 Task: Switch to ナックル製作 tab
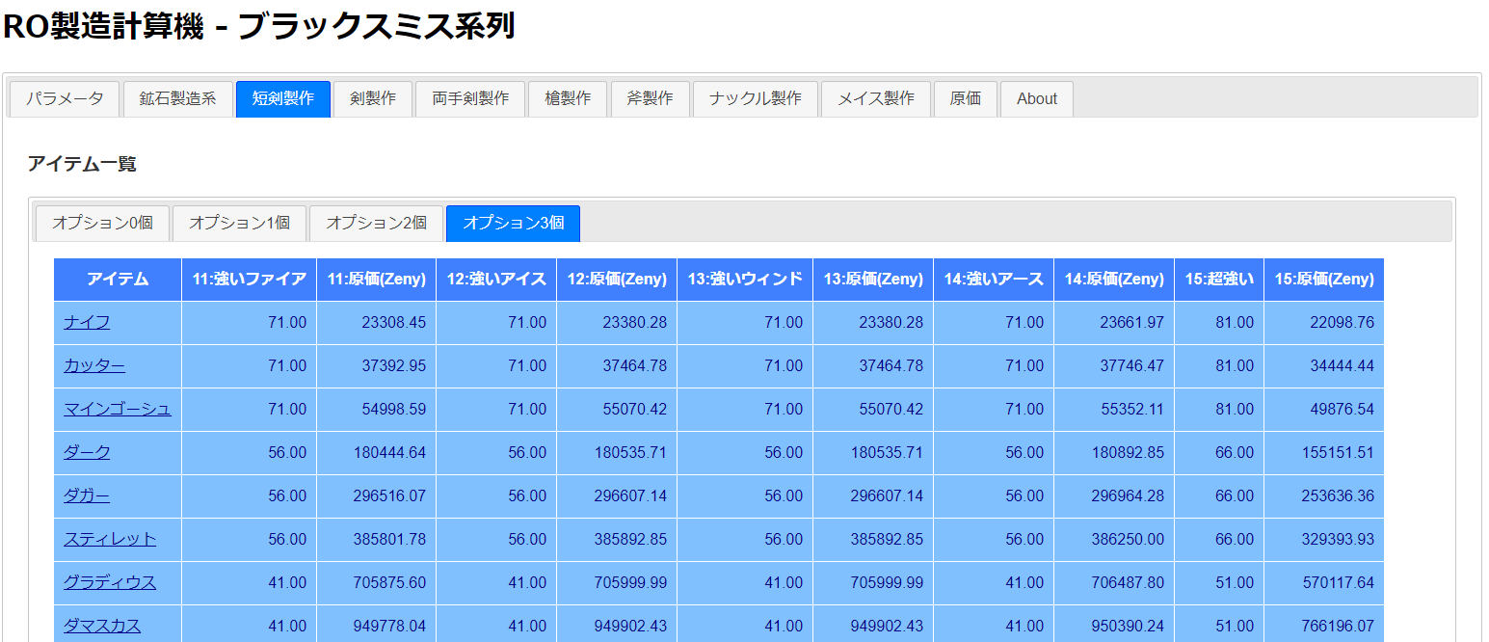click(756, 98)
